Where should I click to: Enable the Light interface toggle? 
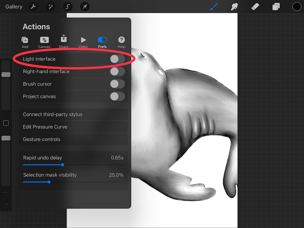coord(118,59)
